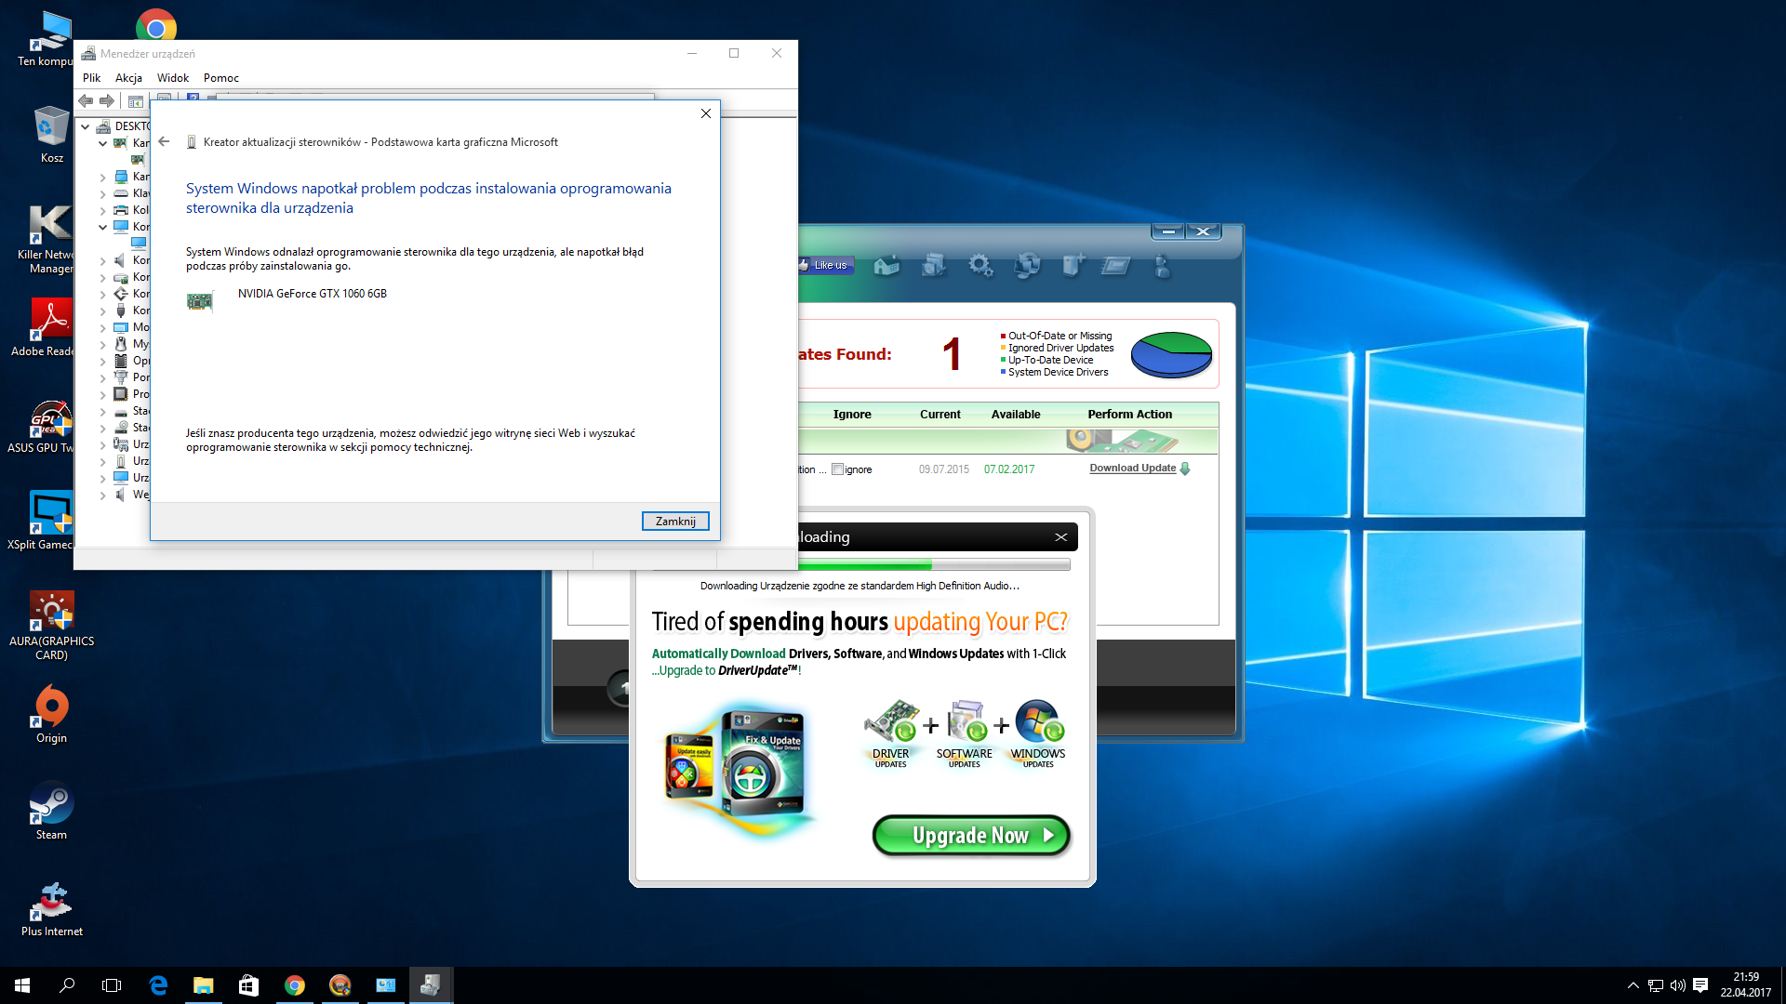Screen dimensions: 1786x1004
Task: Click the Windows Updates icon in the upgrade ad
Action: [x=1038, y=733]
